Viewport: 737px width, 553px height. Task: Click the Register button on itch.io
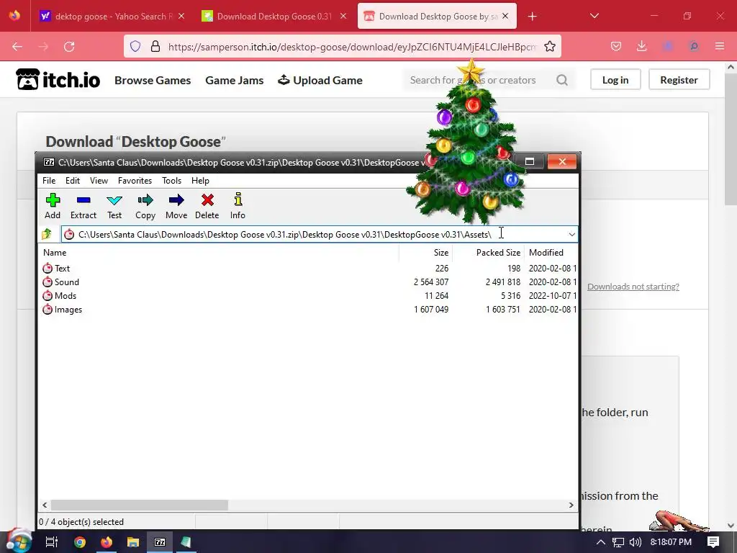679,80
